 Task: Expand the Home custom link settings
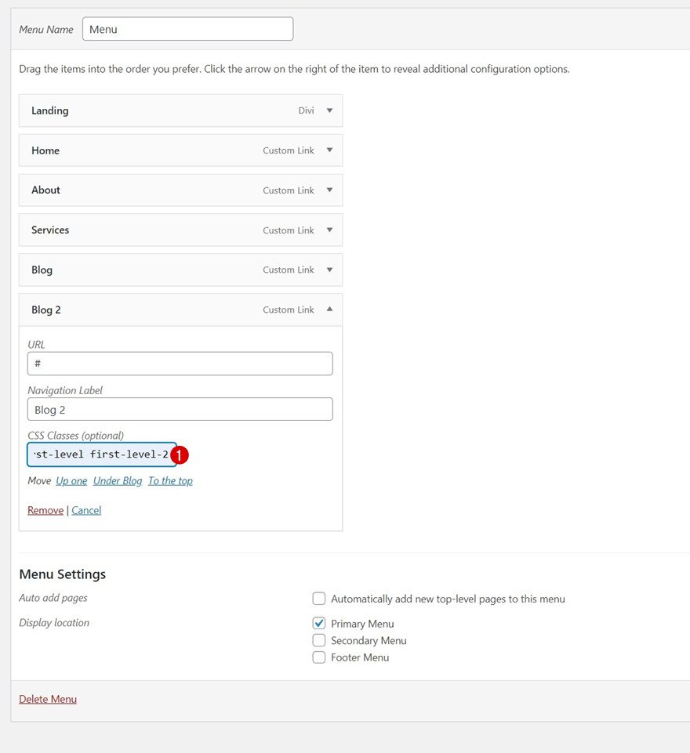tap(329, 150)
